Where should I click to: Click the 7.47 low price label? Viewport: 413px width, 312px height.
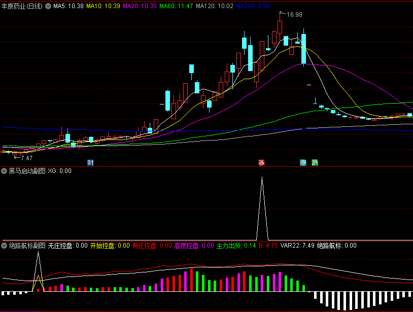(x=26, y=158)
